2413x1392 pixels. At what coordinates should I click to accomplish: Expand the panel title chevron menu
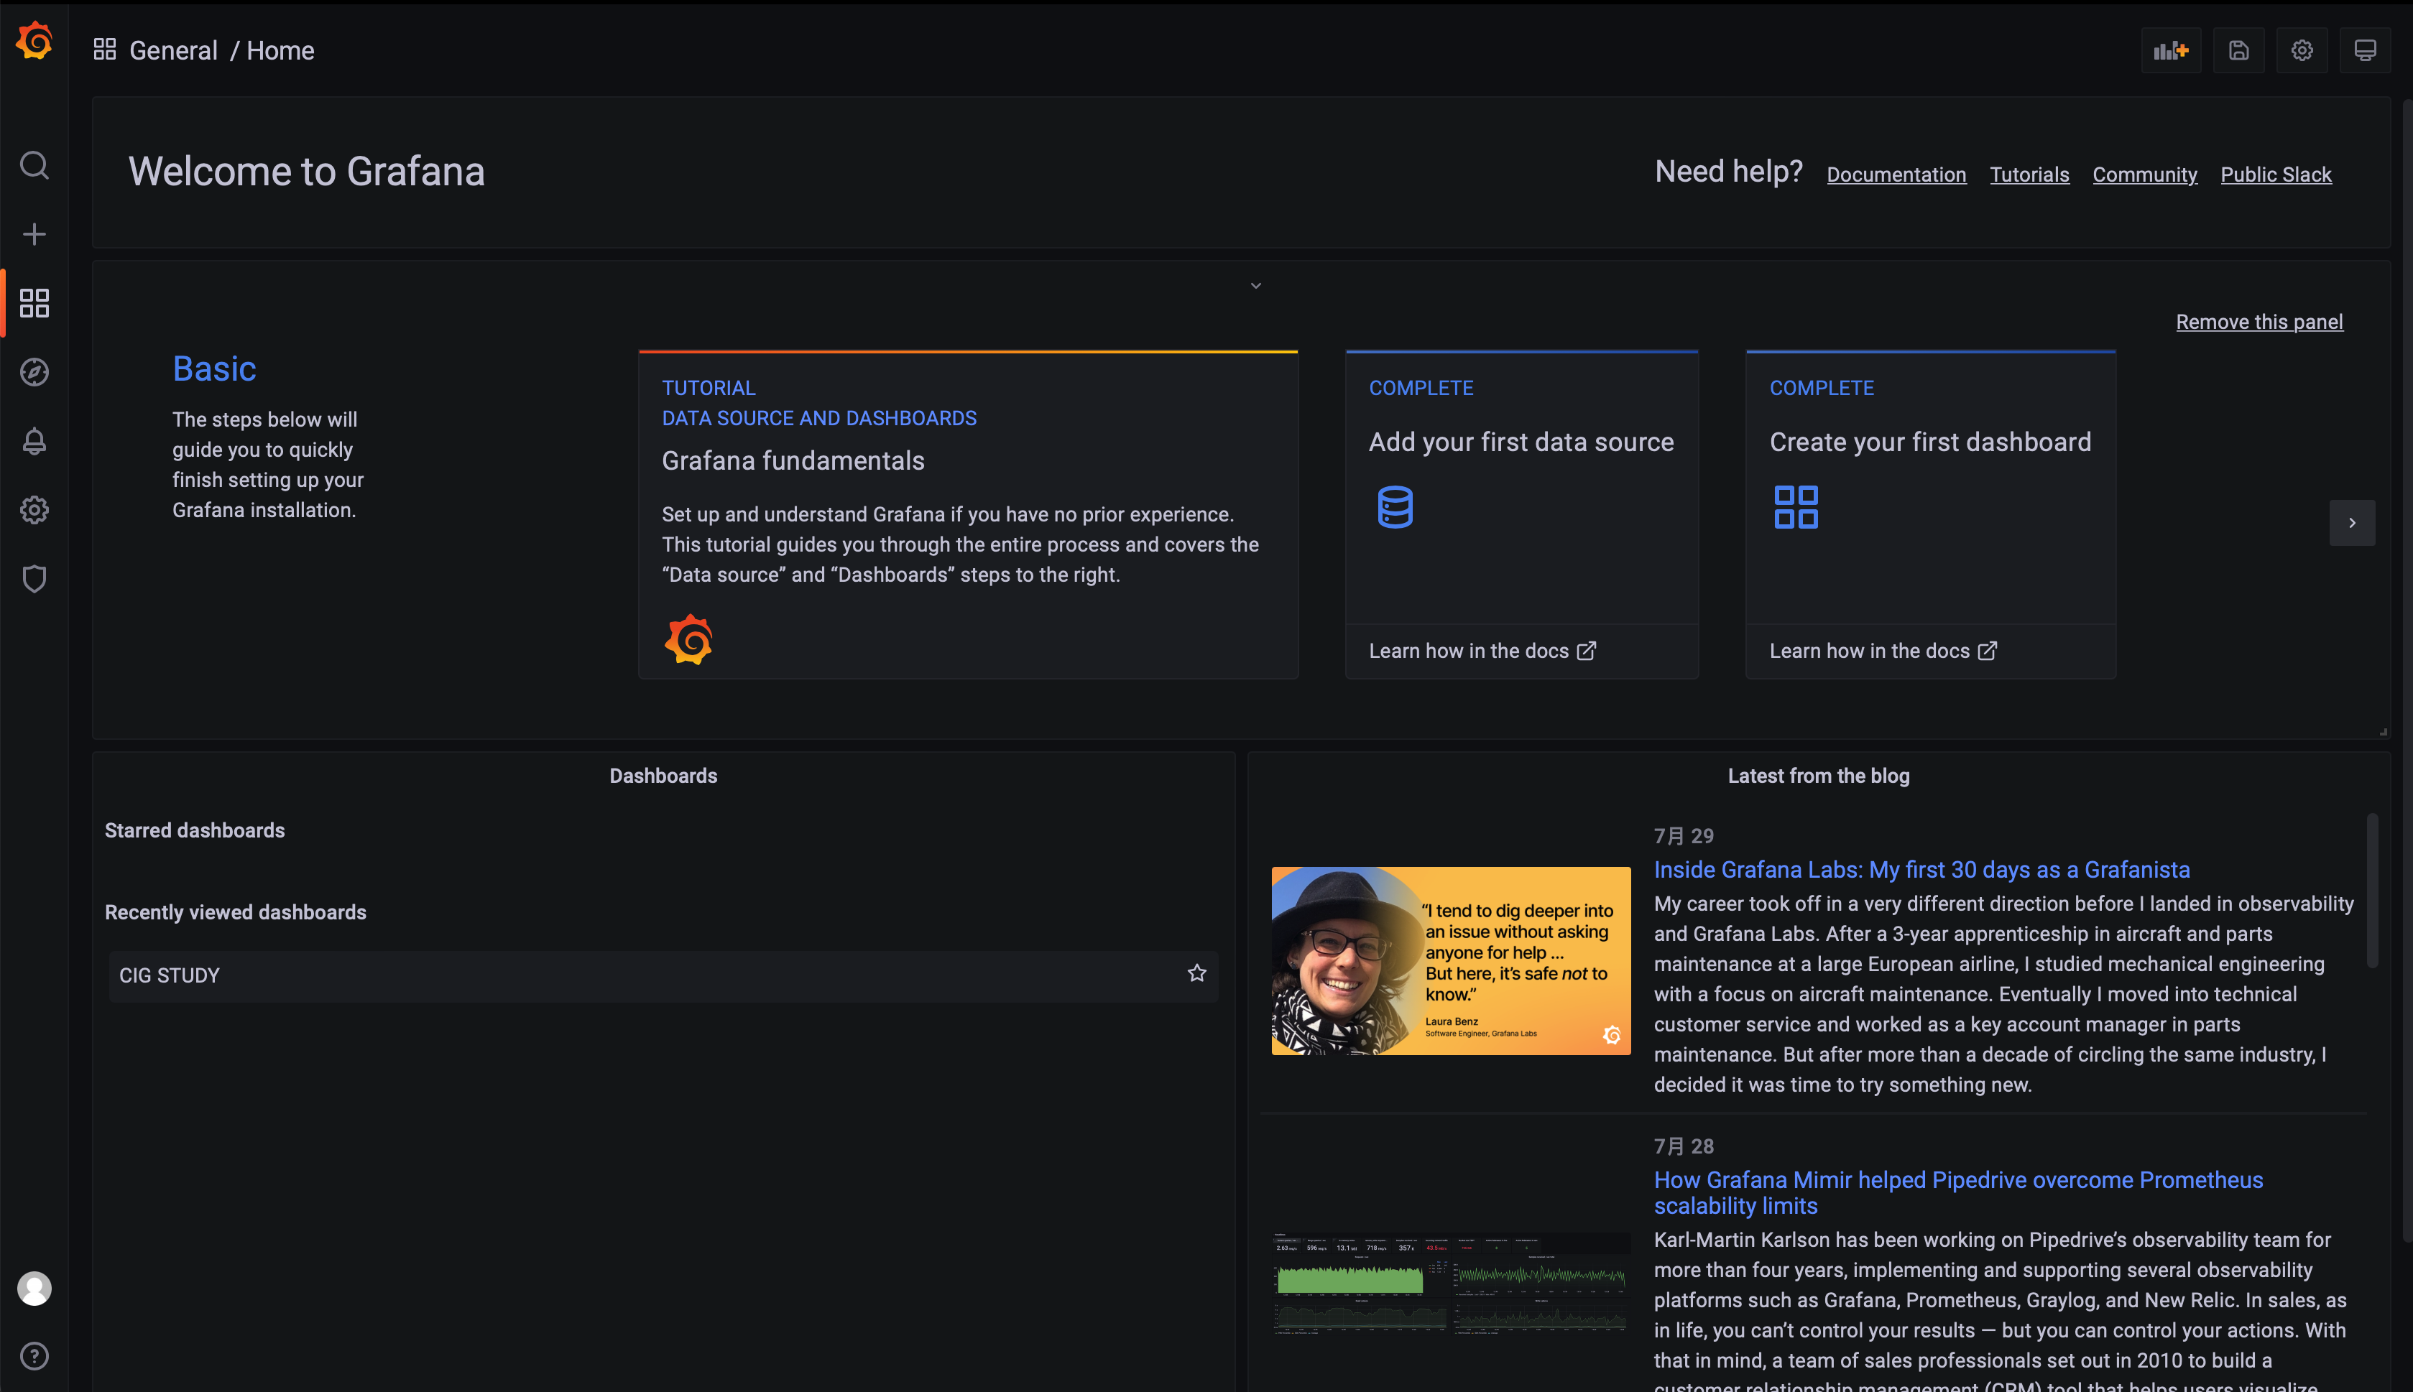[x=1256, y=286]
